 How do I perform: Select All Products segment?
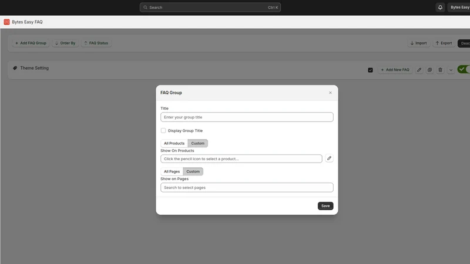[x=174, y=143]
